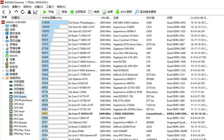Select FPU SinJulia benchmark
This screenshot has height=140, width=224.
tap(18, 126)
